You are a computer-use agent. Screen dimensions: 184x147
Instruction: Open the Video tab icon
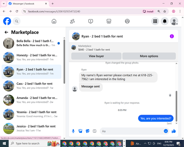coord(91,21)
